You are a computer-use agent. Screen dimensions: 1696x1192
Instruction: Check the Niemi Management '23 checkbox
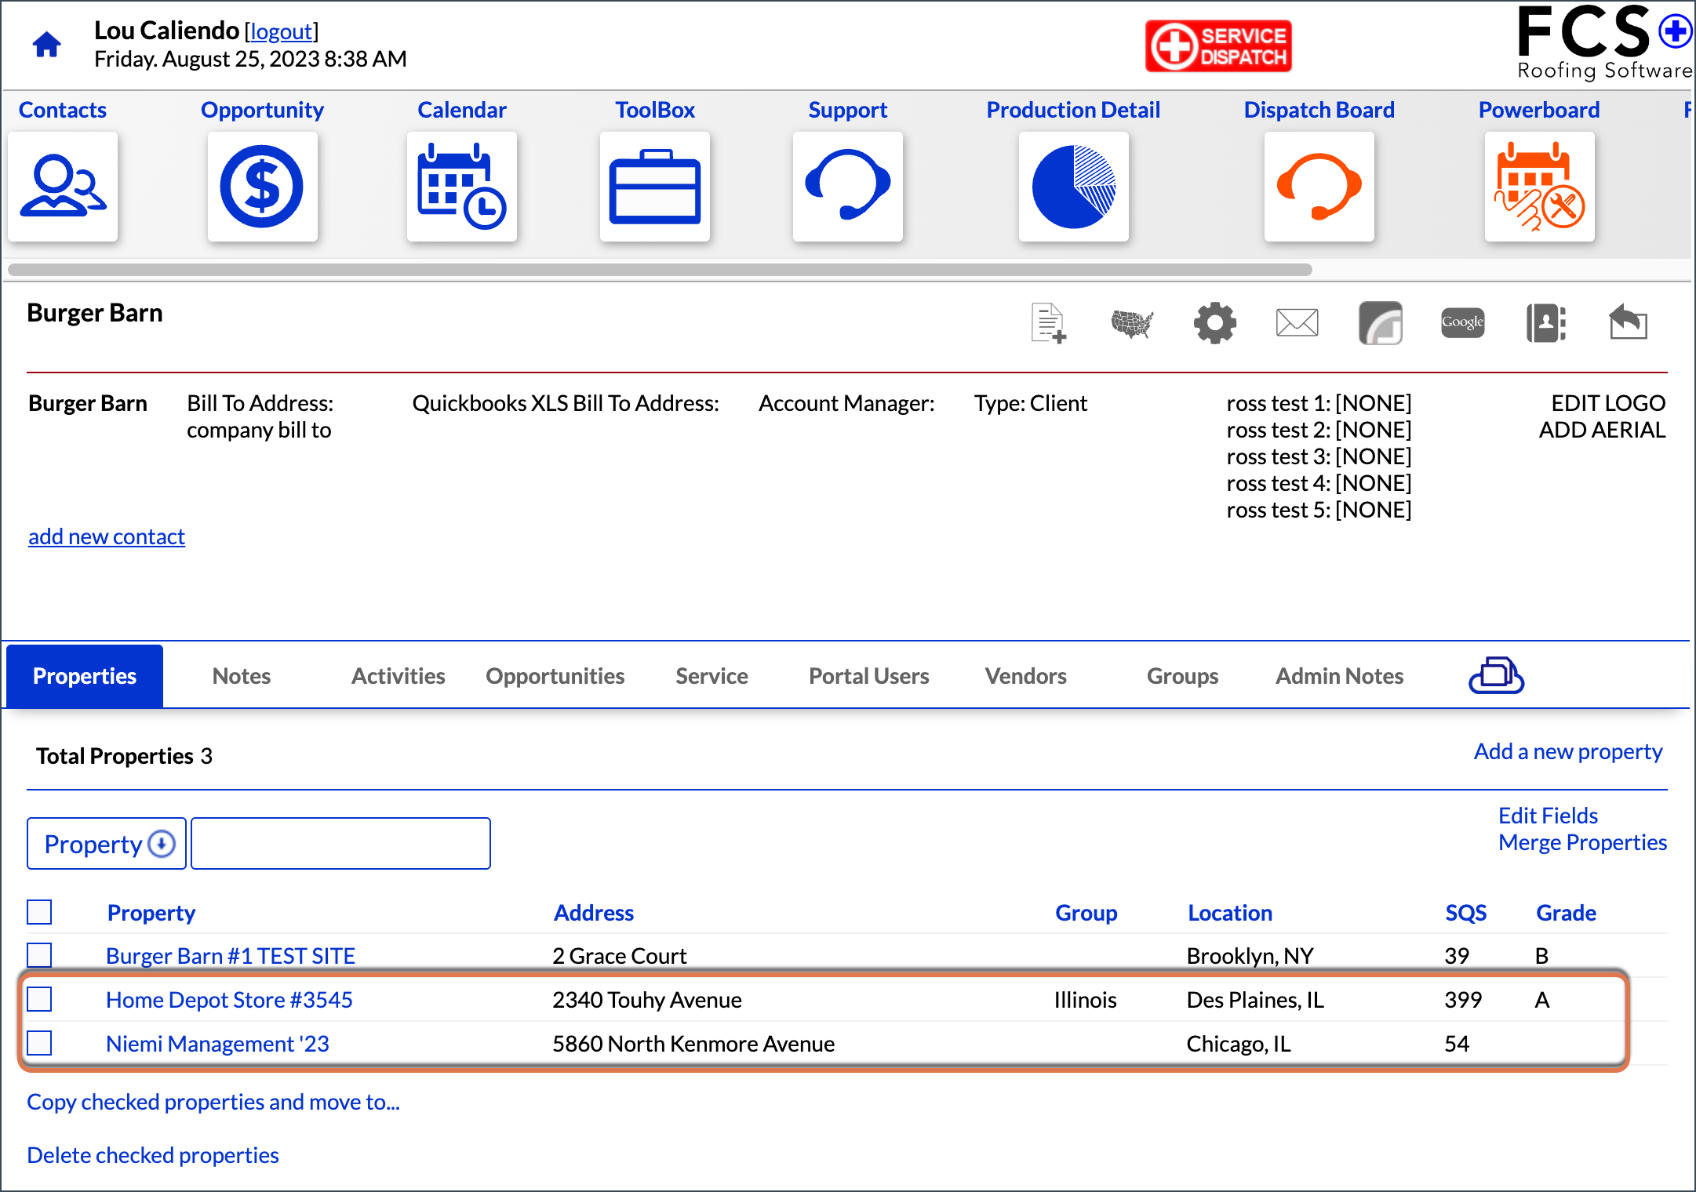pos(39,1043)
